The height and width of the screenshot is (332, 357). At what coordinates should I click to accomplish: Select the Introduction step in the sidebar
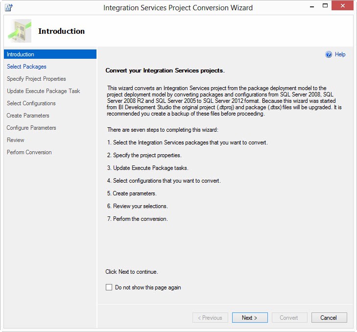(21, 54)
